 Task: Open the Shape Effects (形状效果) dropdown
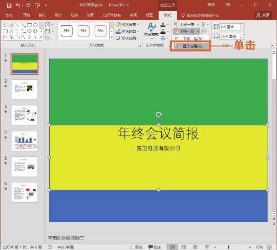127,38
